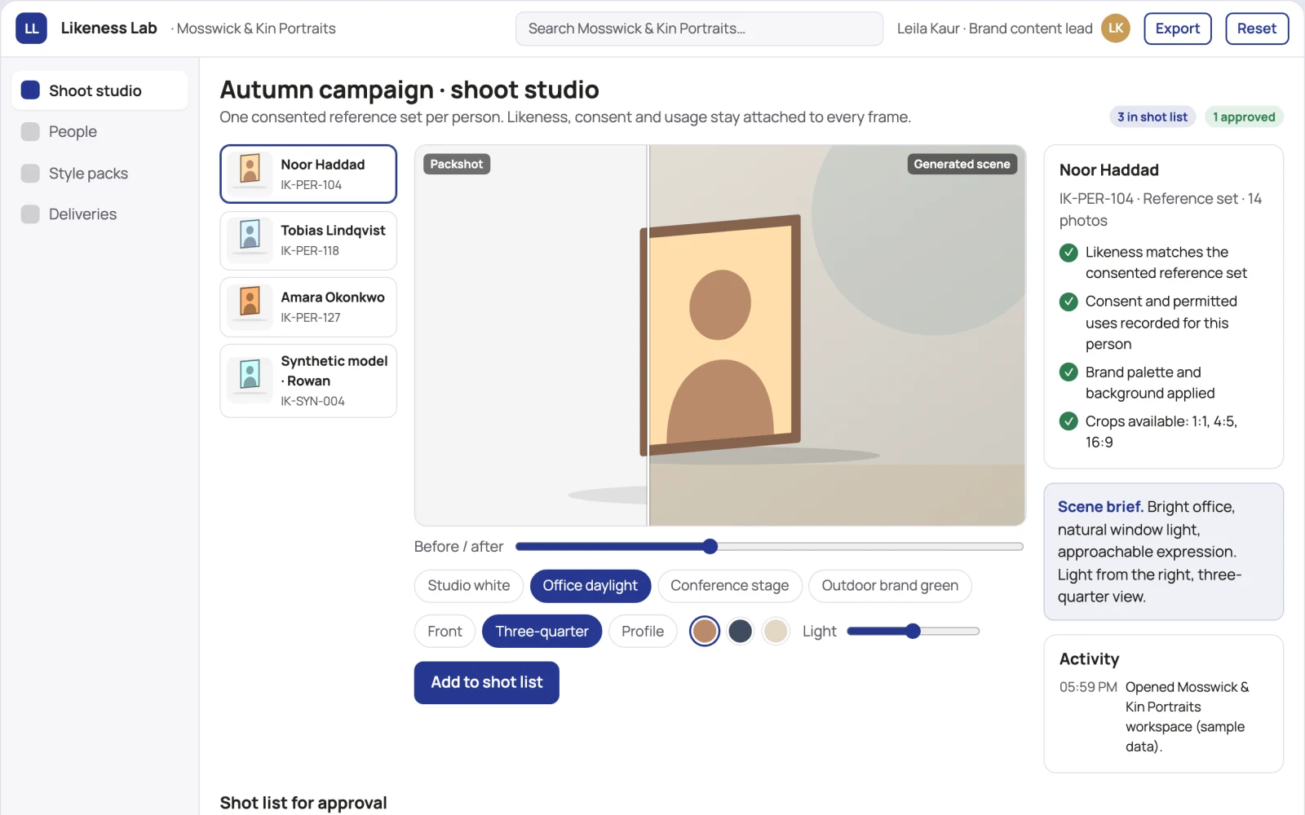Pick the beige cream color swatch
Screen dimensions: 1305x815
(776, 631)
